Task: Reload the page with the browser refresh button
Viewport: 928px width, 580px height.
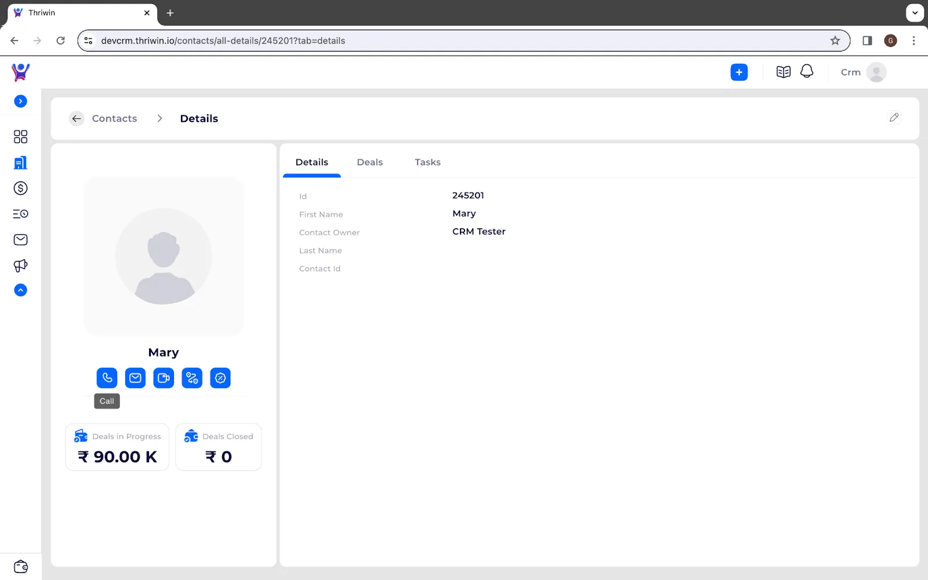Action: pos(60,41)
